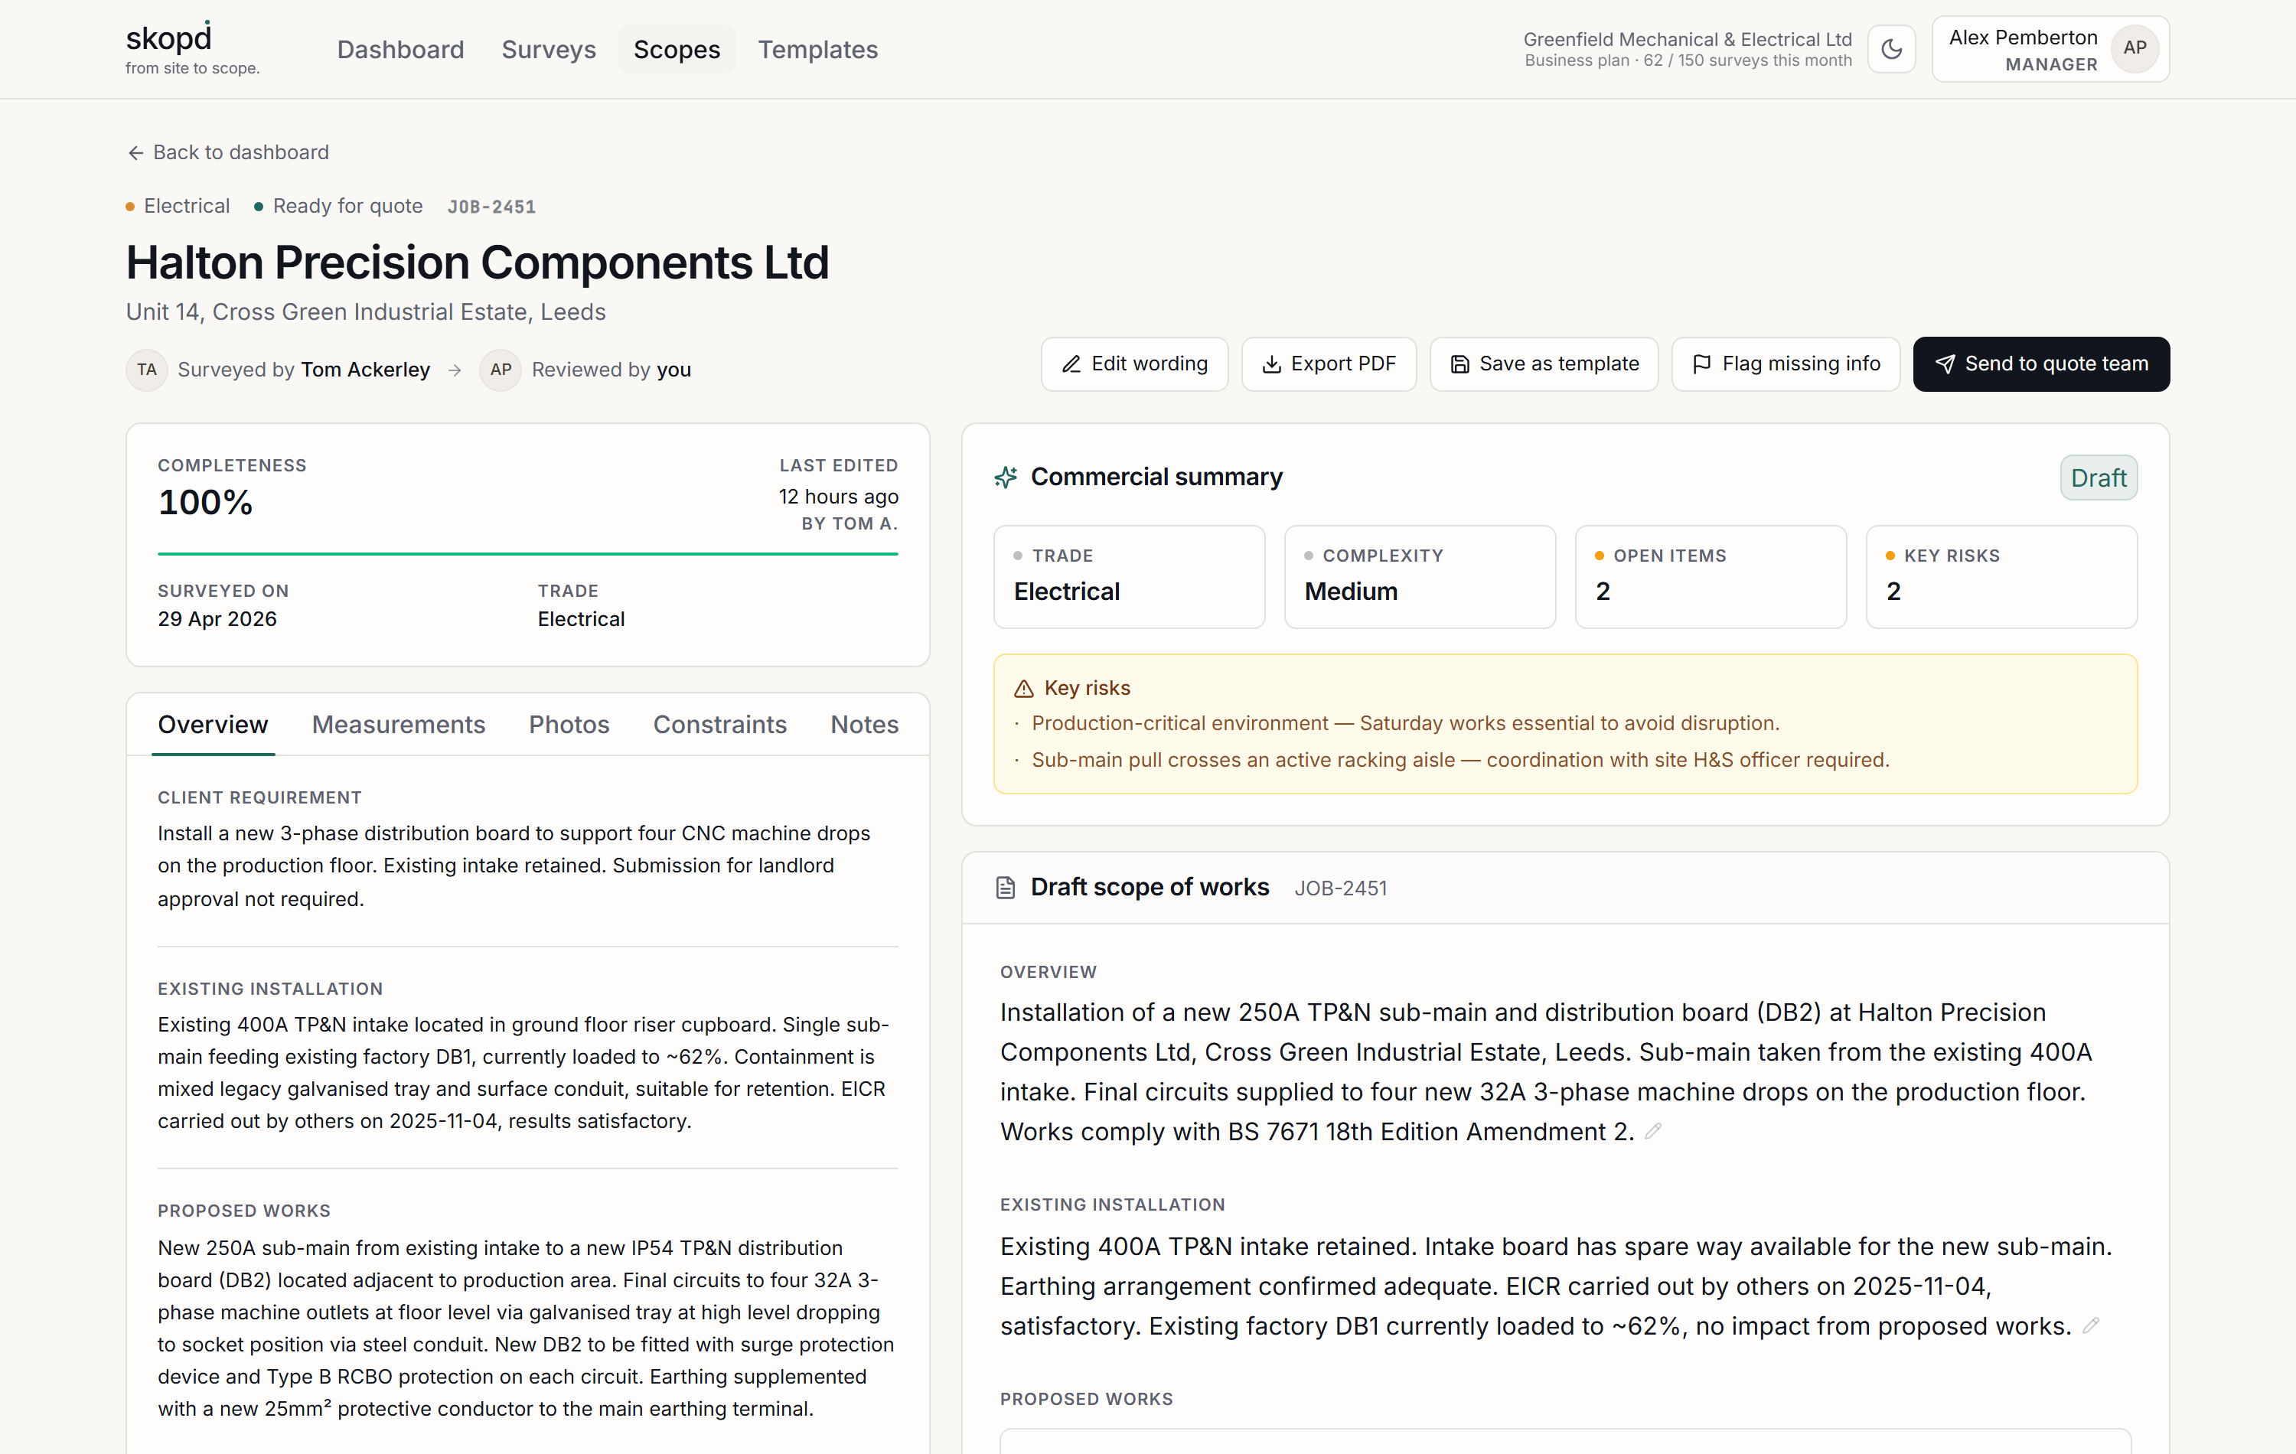Click pencil icon on Edit wording
The image size is (2296, 1454).
point(1071,364)
